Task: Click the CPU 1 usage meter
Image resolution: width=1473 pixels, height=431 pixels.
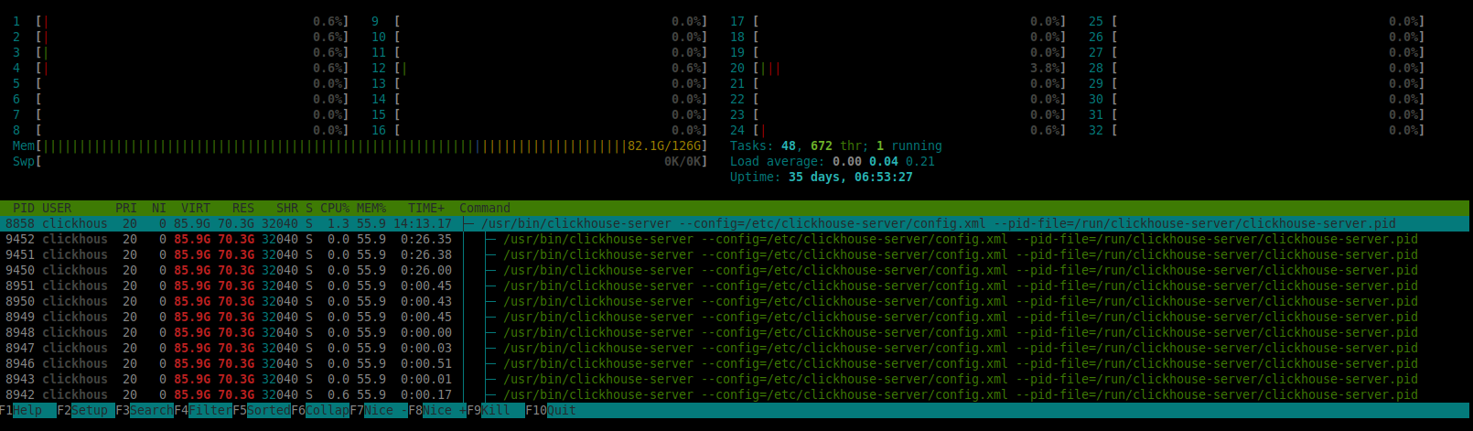Action: click(181, 21)
